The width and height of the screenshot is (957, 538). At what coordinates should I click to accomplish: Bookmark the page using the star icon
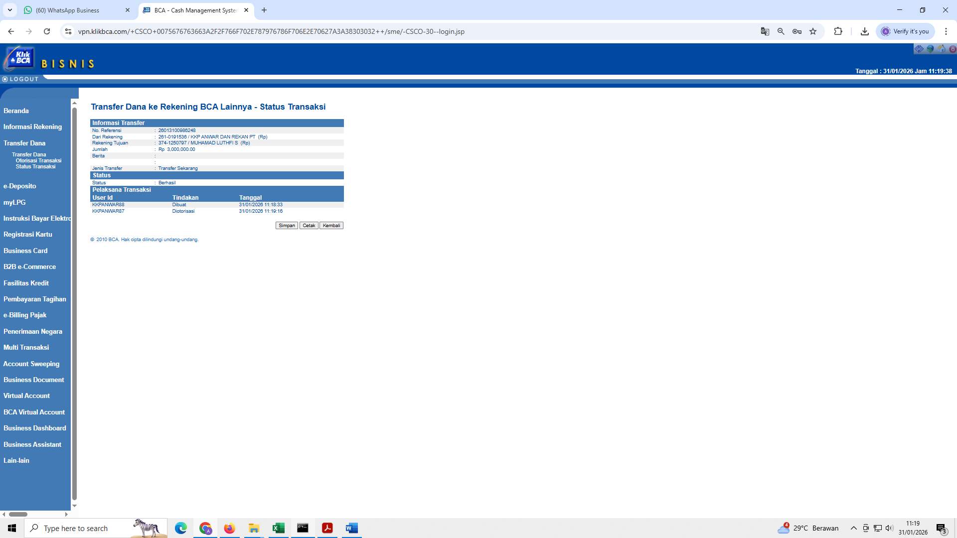coord(813,31)
